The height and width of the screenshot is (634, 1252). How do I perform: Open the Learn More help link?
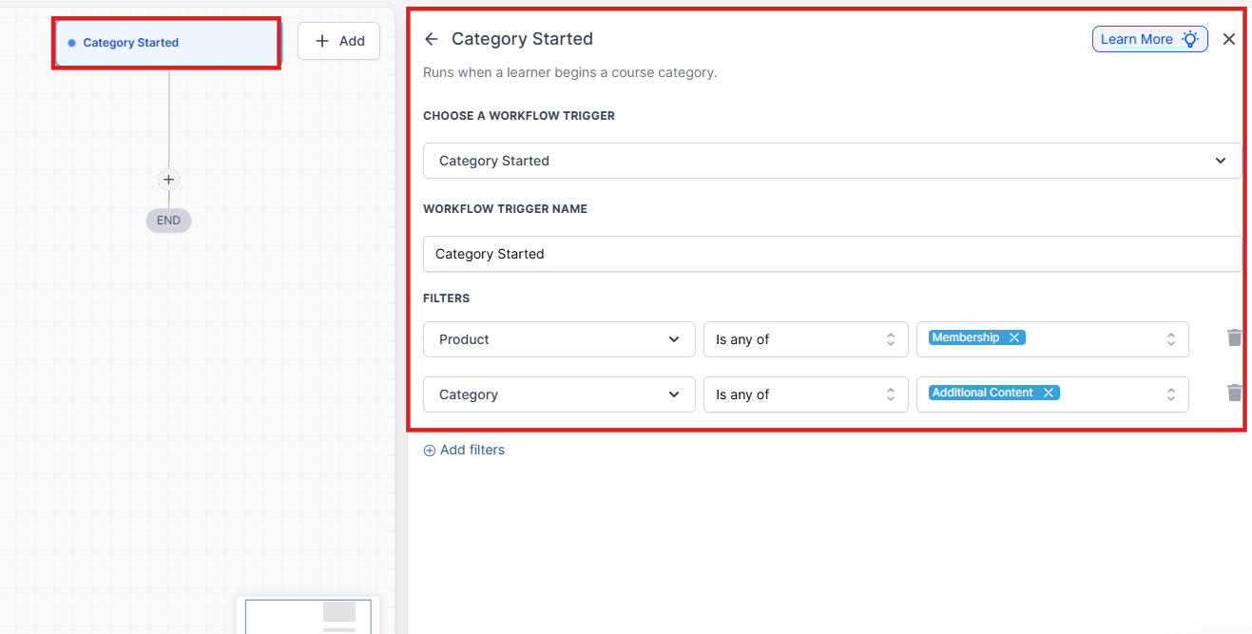coord(1149,39)
